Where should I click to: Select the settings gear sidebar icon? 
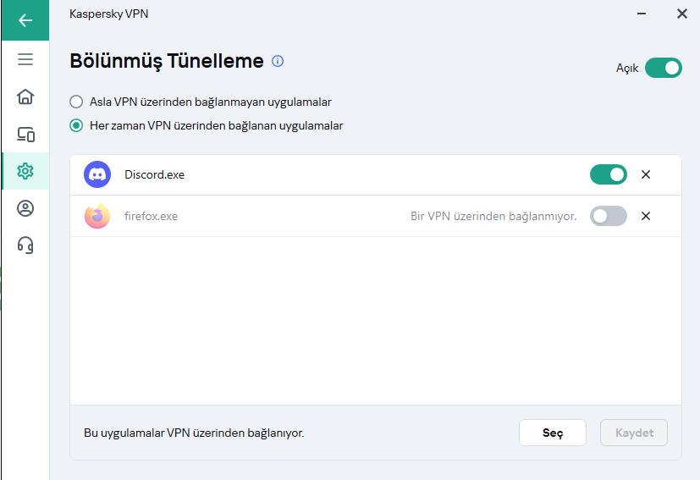(25, 171)
